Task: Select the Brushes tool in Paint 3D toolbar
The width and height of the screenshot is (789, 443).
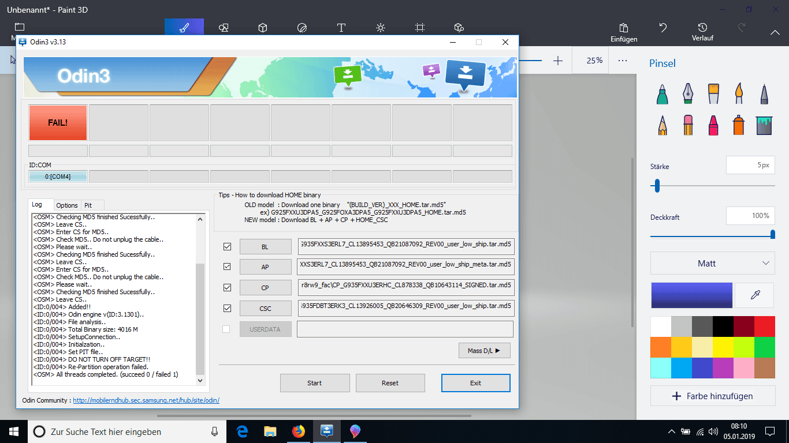Action: click(x=184, y=27)
